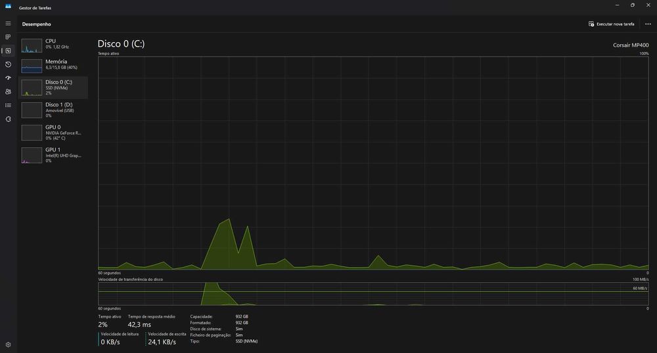Open the Users page icon
The width and height of the screenshot is (657, 353).
8,92
